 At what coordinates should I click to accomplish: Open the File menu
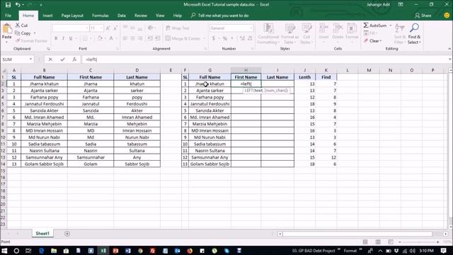(8, 16)
